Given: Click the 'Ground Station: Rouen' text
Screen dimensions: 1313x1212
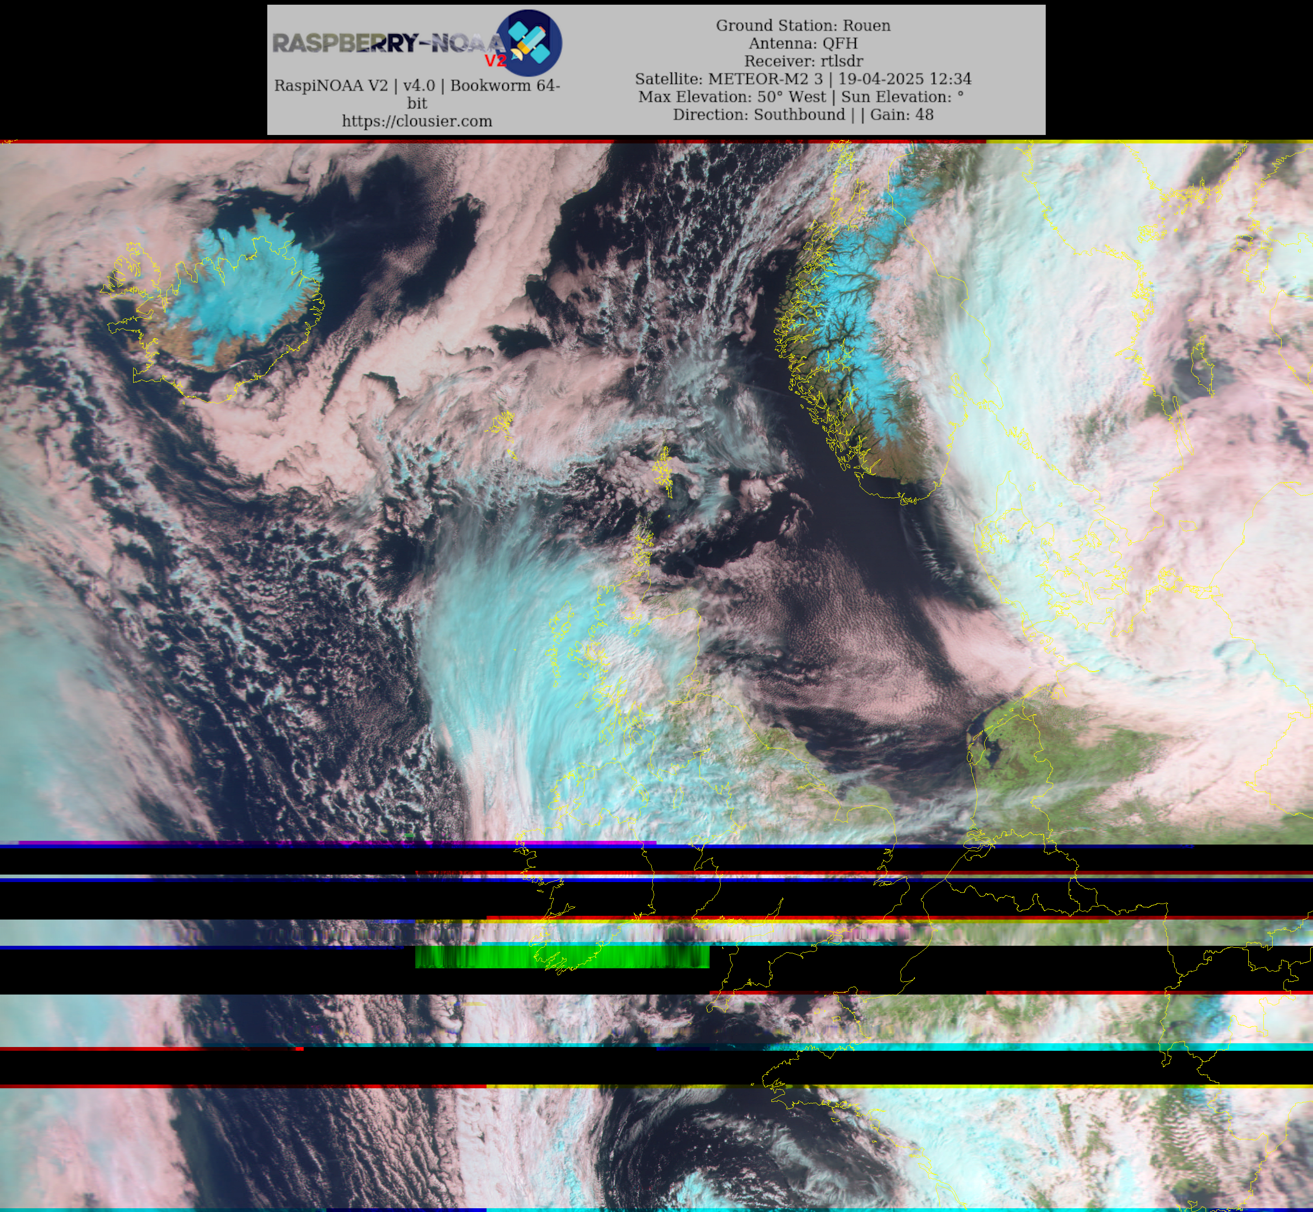Looking at the screenshot, I should [802, 26].
